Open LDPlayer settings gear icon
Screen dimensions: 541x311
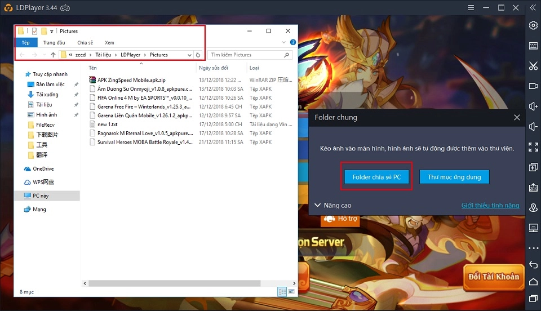[x=533, y=25]
